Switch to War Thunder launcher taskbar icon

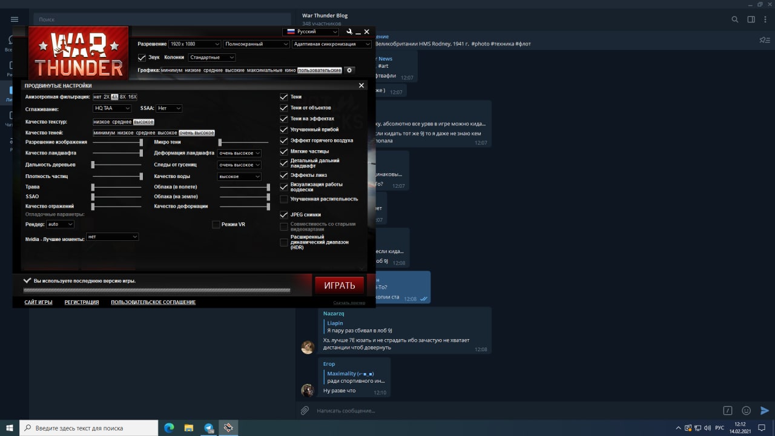point(228,428)
